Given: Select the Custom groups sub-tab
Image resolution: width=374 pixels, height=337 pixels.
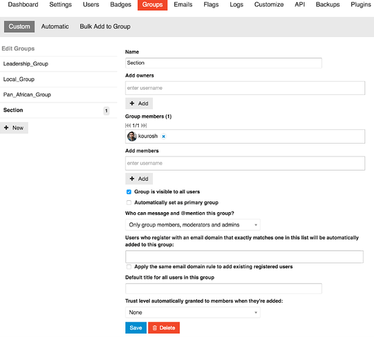Looking at the screenshot, I should 20,26.
